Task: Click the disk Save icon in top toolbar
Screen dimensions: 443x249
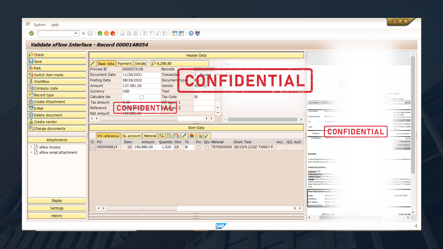Action: coord(90,33)
